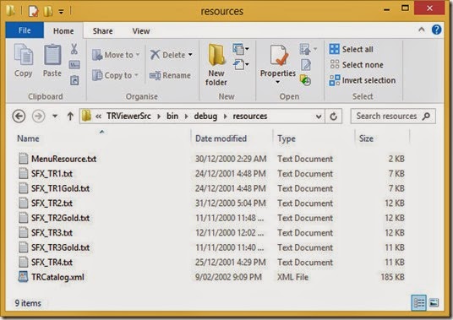The image size is (453, 320).
Task: Navigate to debug folder in breadcrumb
Action: click(x=205, y=116)
